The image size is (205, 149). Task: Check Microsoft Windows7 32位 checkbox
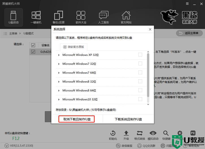pyautogui.click(x=140, y=63)
